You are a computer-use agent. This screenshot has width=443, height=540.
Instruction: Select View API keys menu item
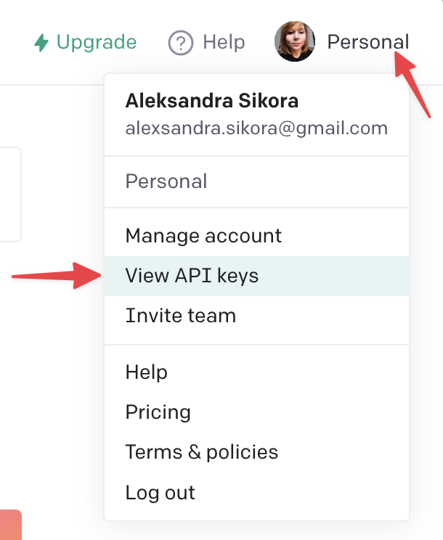192,276
